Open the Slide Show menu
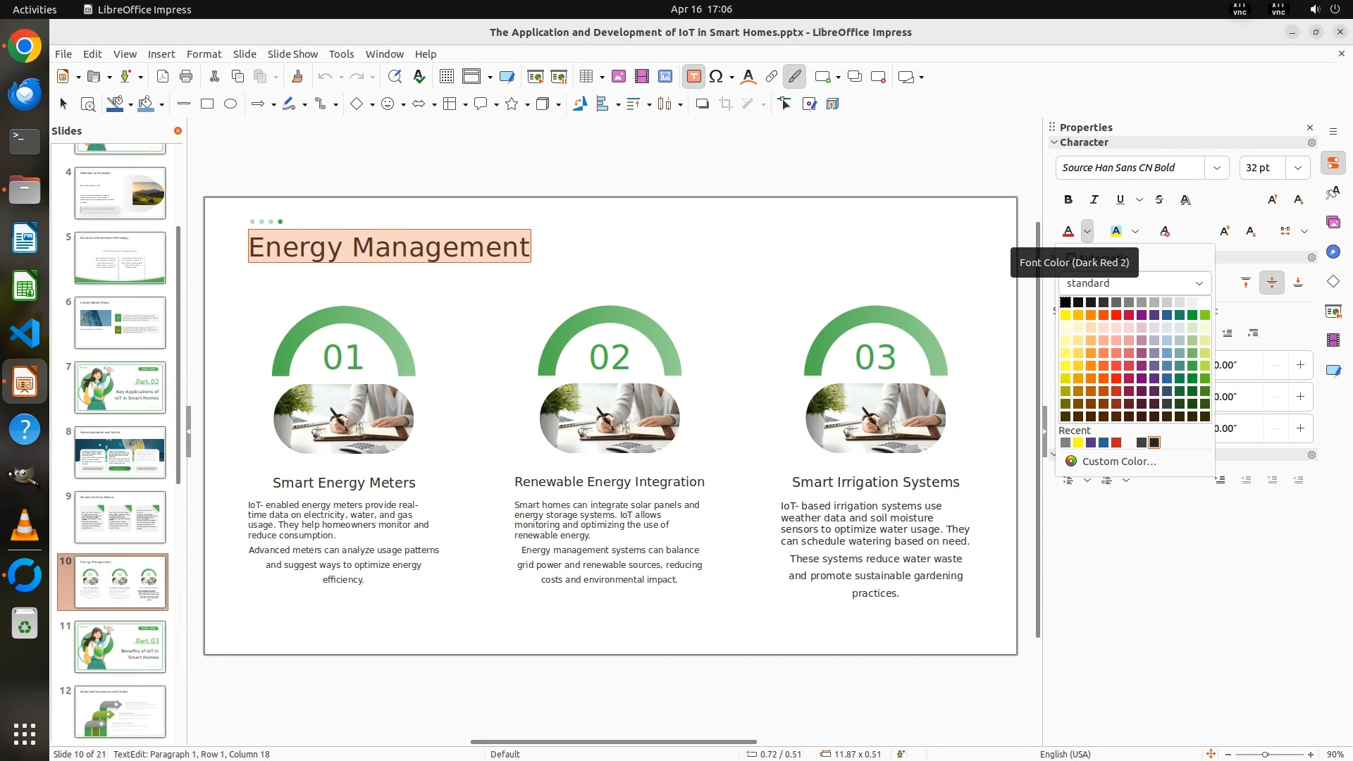This screenshot has height=761, width=1353. (x=292, y=54)
